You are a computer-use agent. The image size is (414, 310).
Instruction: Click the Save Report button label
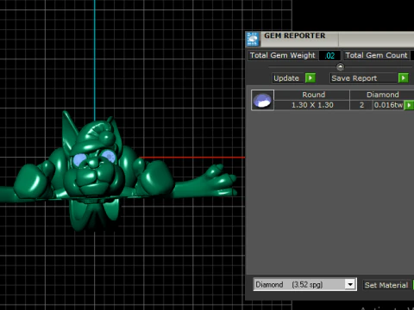[x=364, y=78]
